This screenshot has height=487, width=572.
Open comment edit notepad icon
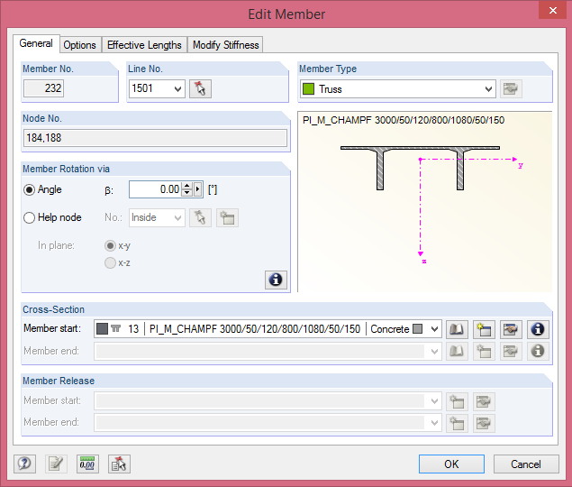pyautogui.click(x=56, y=464)
